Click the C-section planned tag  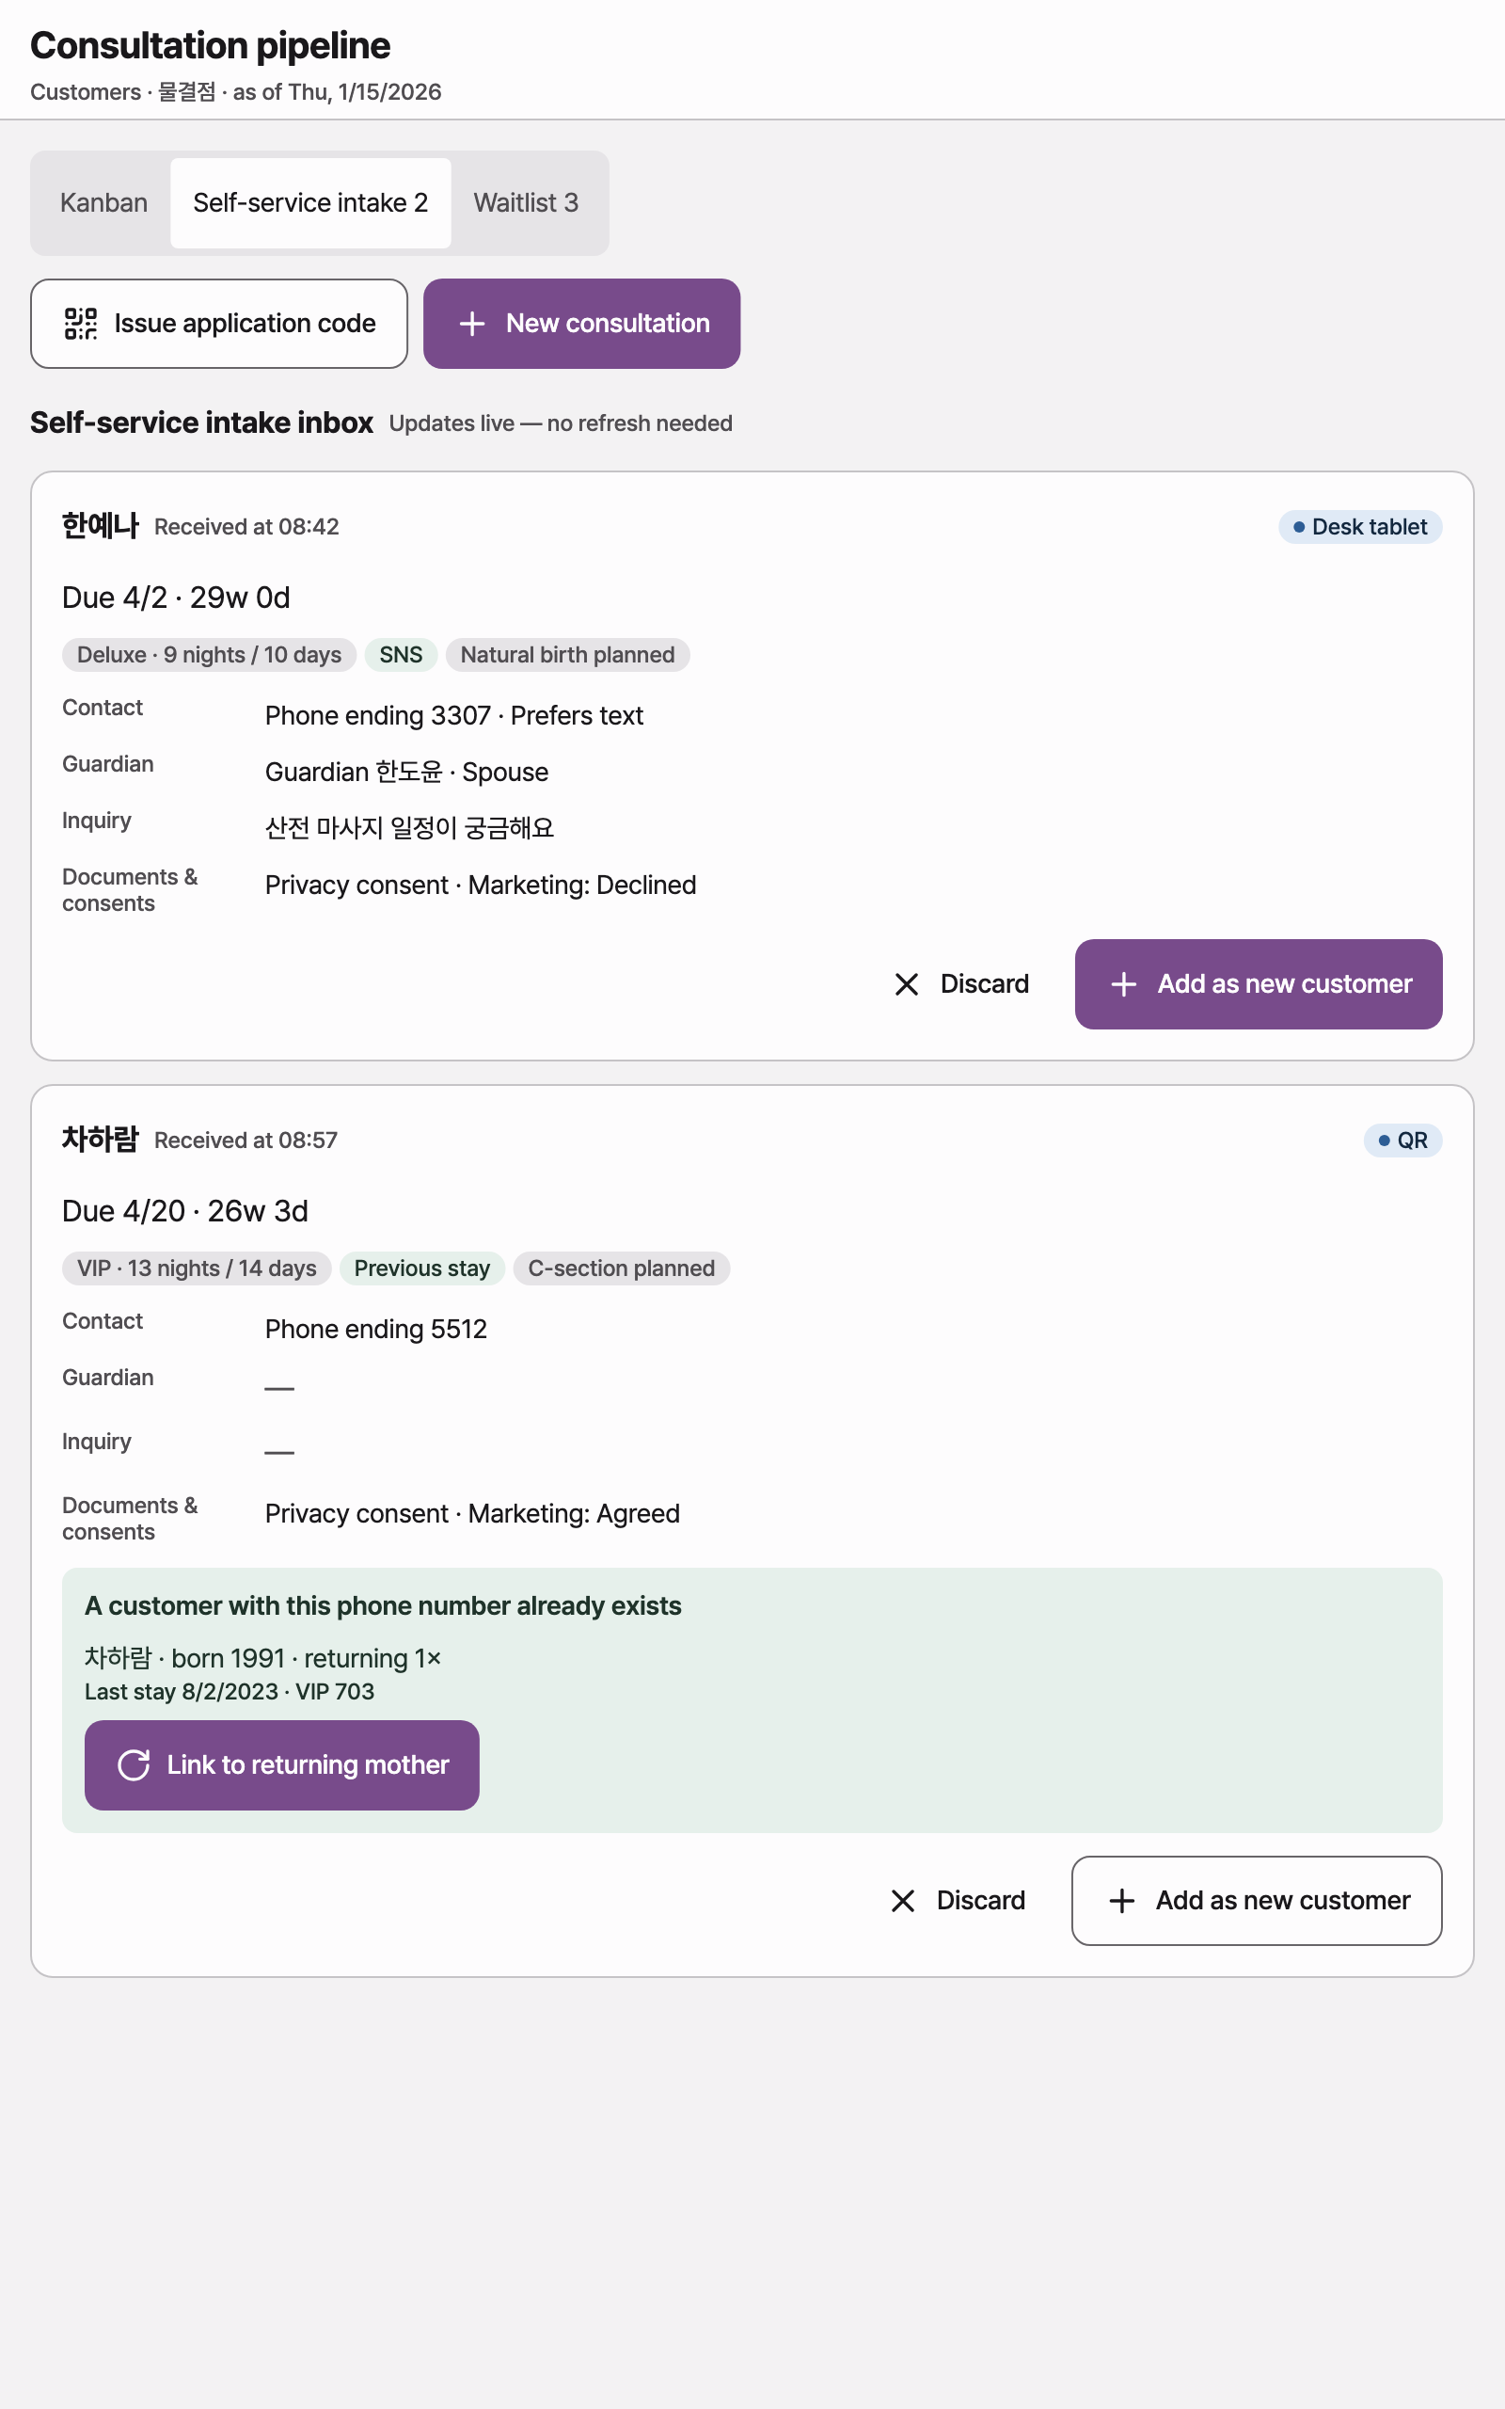click(x=621, y=1268)
